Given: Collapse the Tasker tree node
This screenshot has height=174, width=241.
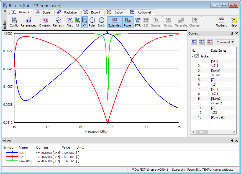Looking at the screenshot, I should click(193, 56).
